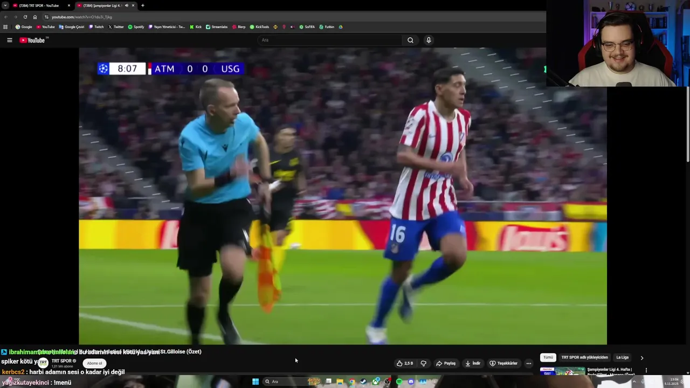Reload the page with the refresh icon
This screenshot has height=388, width=690.
(25, 17)
